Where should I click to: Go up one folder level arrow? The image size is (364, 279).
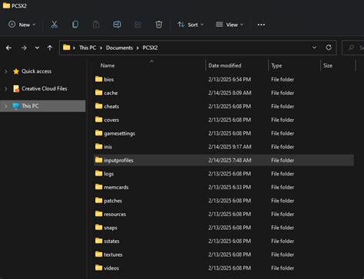point(50,48)
